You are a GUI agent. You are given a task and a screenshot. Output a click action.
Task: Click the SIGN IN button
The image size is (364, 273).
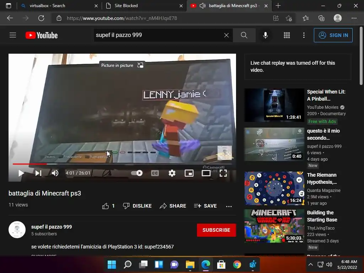click(x=333, y=35)
